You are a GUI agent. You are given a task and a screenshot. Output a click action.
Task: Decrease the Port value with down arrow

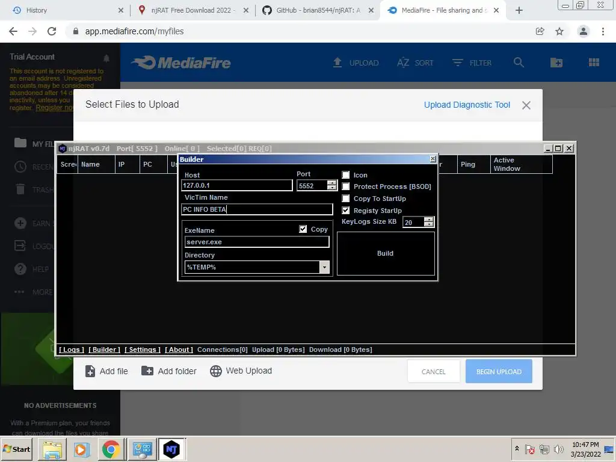(332, 188)
